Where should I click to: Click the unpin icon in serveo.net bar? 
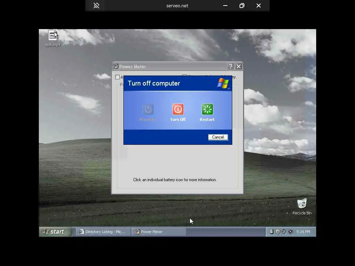[x=96, y=6]
